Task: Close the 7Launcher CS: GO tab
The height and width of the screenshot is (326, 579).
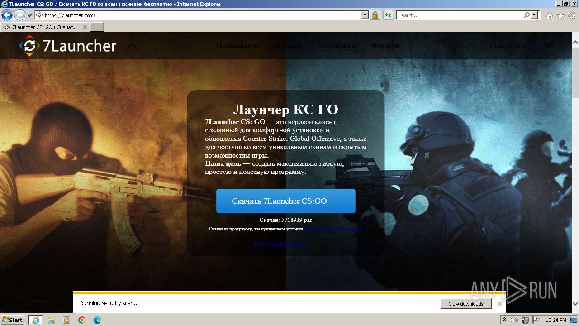Action: 85,27
